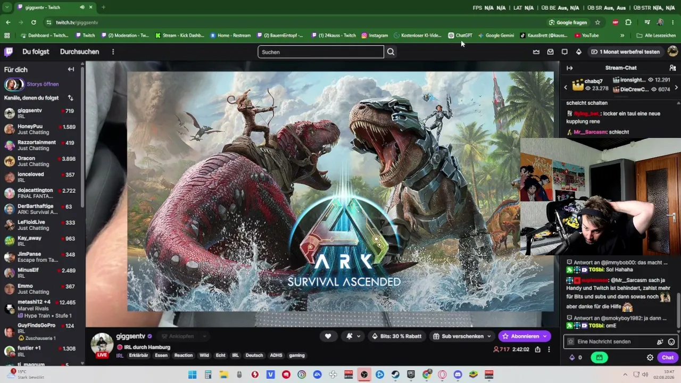
Task: Collapse the Stream-Chat panel
Action: click(569, 68)
